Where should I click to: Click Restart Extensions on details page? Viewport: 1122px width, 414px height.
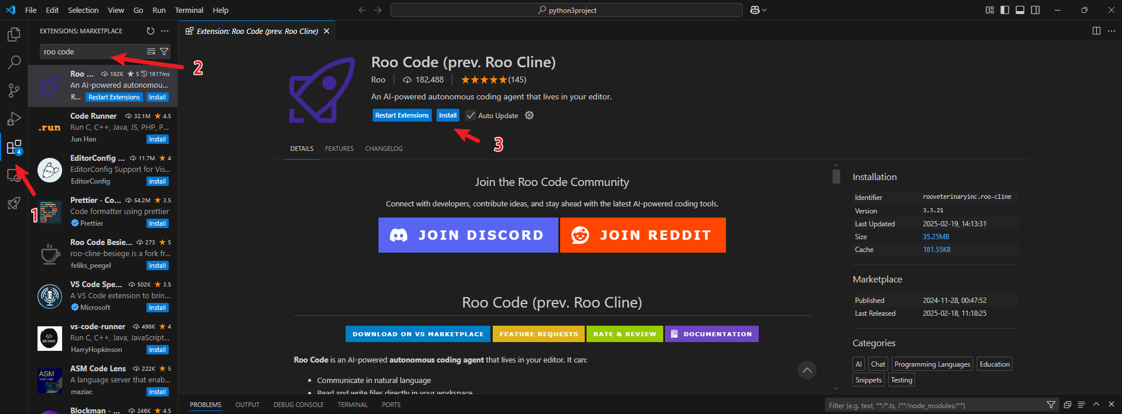tap(402, 115)
